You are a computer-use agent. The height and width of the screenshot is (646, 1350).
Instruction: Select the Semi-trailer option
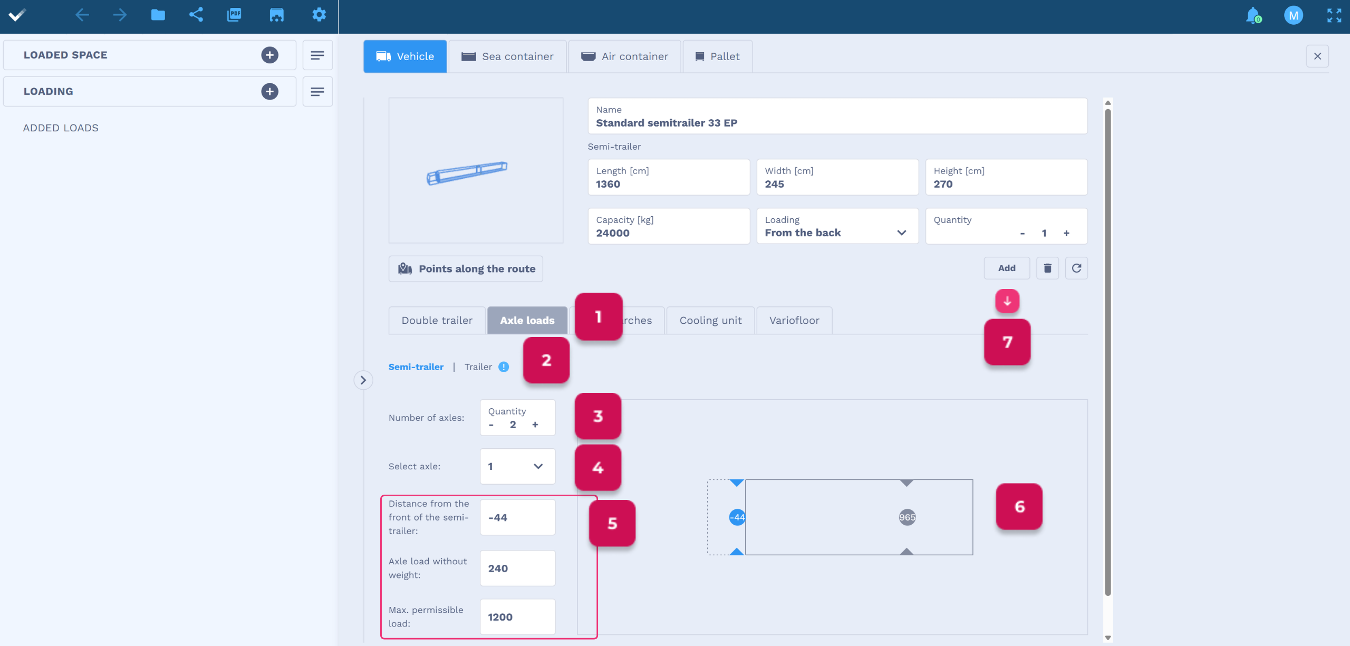pyautogui.click(x=416, y=367)
